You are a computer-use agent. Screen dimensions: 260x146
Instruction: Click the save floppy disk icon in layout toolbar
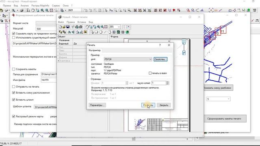coord(68,27)
